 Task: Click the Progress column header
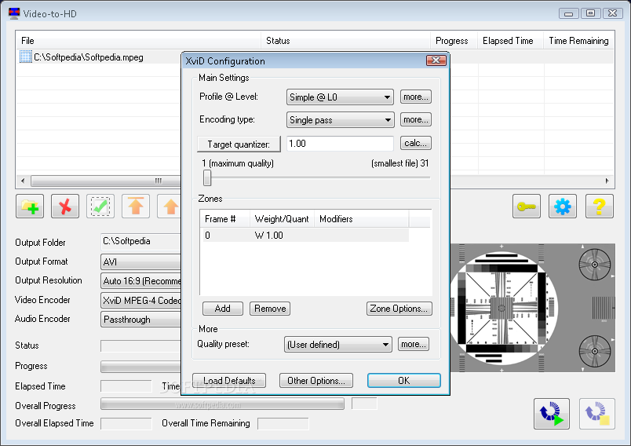coord(454,40)
